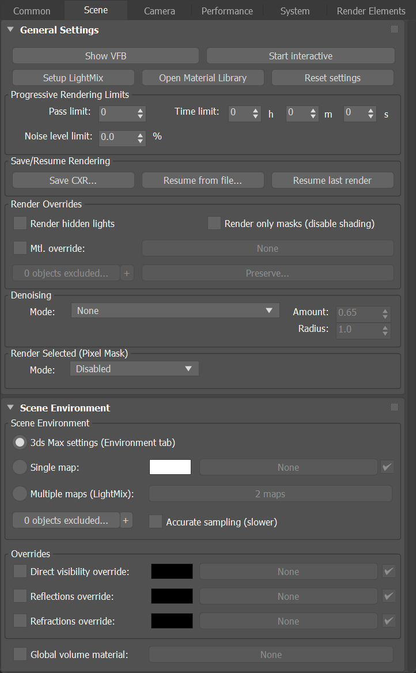This screenshot has width=416, height=673.
Task: Click the Noise level limit spinner
Action: pyautogui.click(x=141, y=138)
